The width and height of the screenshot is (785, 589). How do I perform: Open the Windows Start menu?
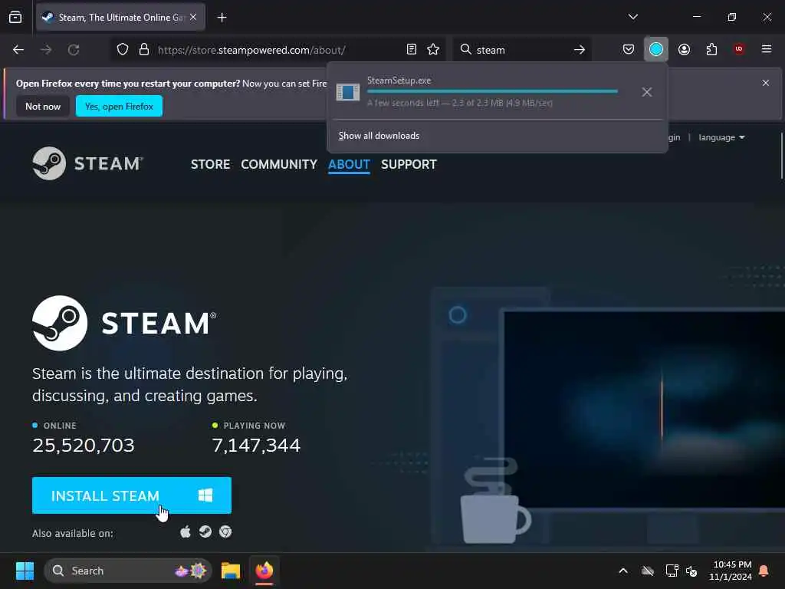25,571
